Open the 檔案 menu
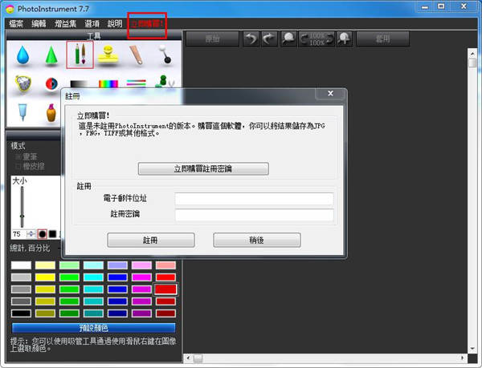 (16, 23)
